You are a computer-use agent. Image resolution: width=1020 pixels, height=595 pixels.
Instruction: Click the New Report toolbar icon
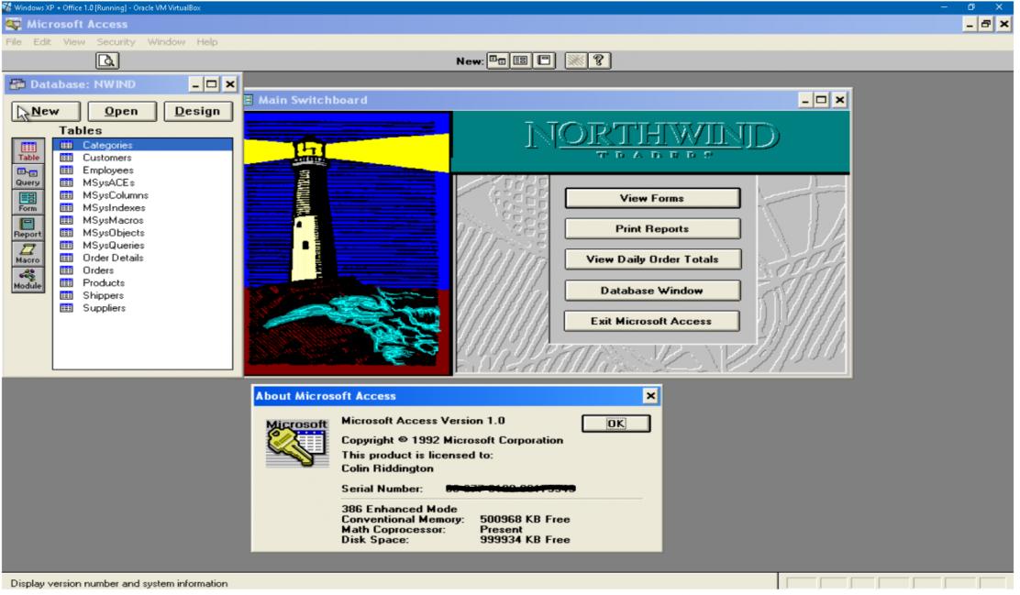[x=545, y=61]
